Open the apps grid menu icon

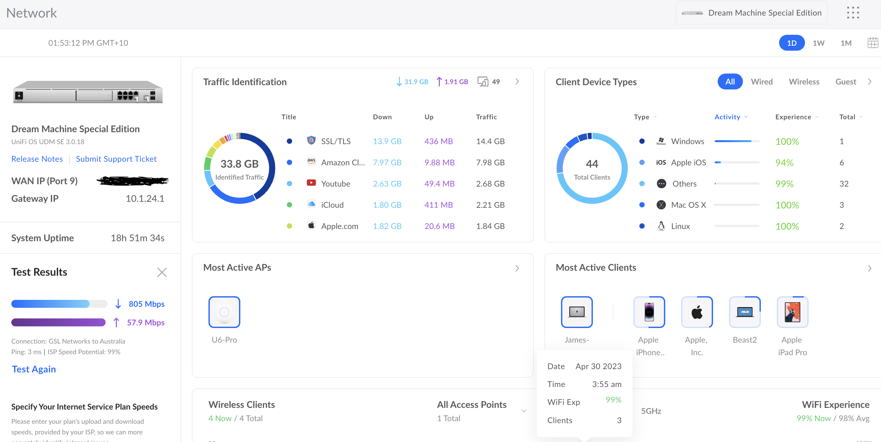[x=852, y=13]
